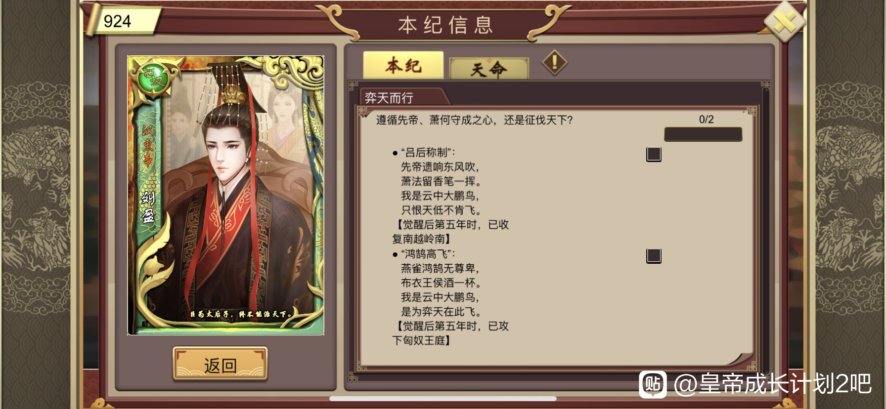The width and height of the screenshot is (886, 409).
Task: Switch to the 天命 tab
Action: tap(488, 69)
